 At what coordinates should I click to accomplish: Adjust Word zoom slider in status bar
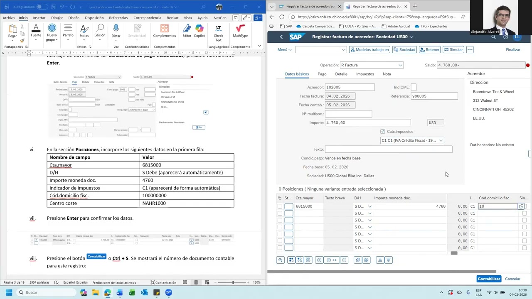pos(233,282)
